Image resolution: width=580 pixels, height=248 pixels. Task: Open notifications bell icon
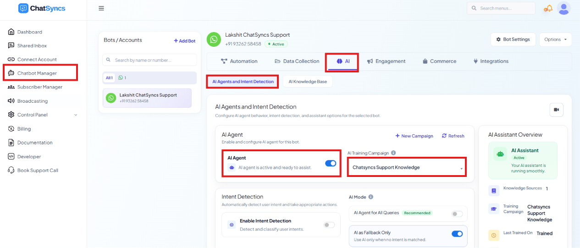click(x=548, y=8)
